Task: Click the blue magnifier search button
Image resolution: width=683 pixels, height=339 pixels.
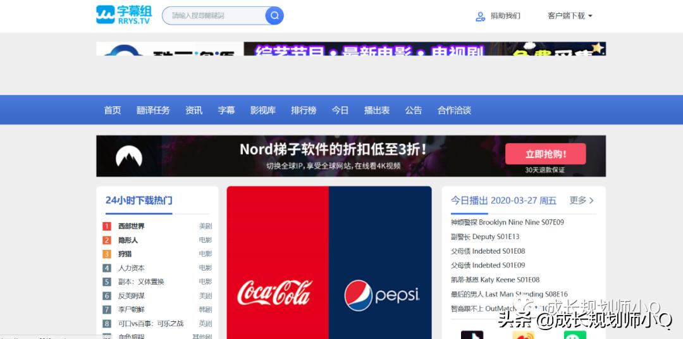Action: tap(274, 16)
